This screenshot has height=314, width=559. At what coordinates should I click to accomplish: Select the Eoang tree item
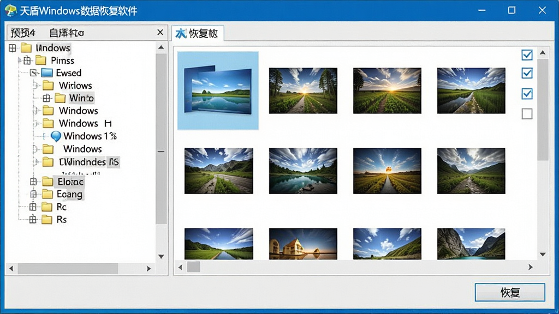pyautogui.click(x=69, y=194)
